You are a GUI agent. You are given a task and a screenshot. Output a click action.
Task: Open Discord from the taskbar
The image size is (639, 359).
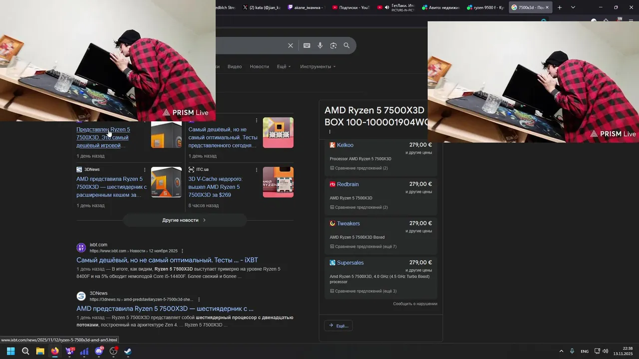point(99,351)
